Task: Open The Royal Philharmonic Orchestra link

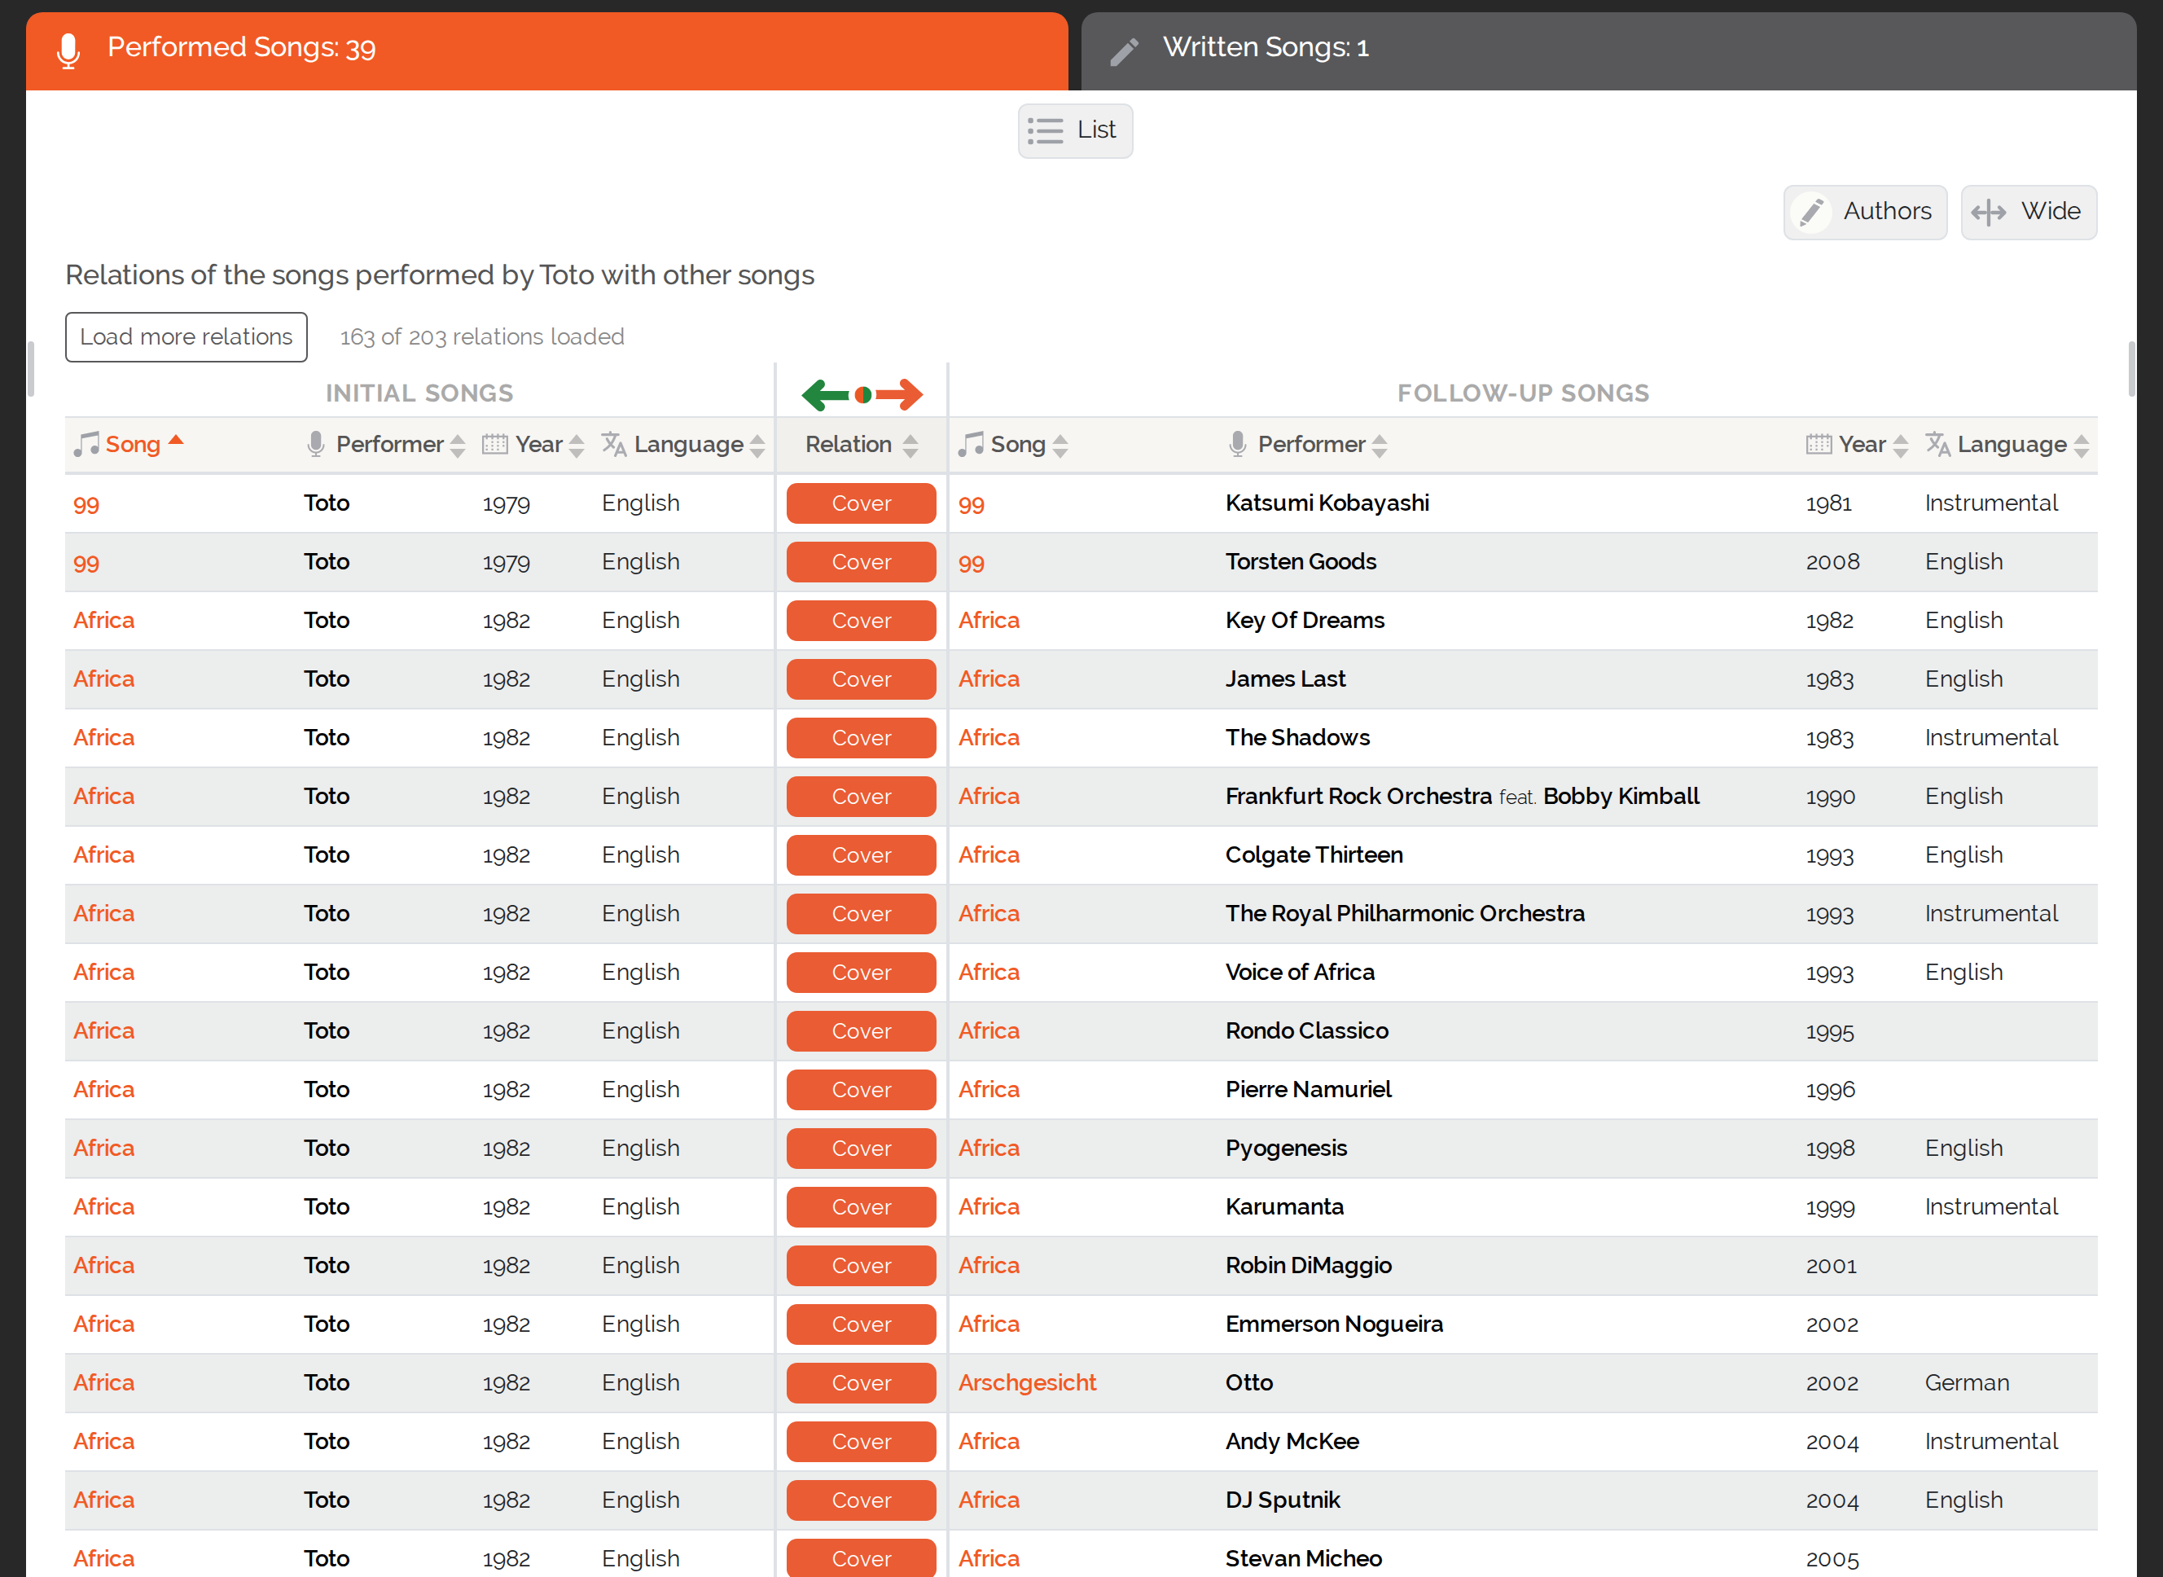Action: click(1405, 914)
